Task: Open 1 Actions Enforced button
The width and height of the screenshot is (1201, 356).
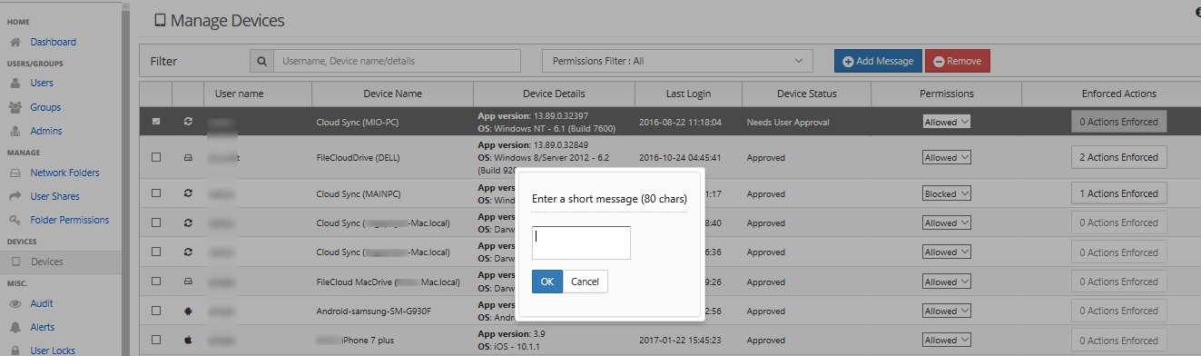Action: pos(1119,193)
